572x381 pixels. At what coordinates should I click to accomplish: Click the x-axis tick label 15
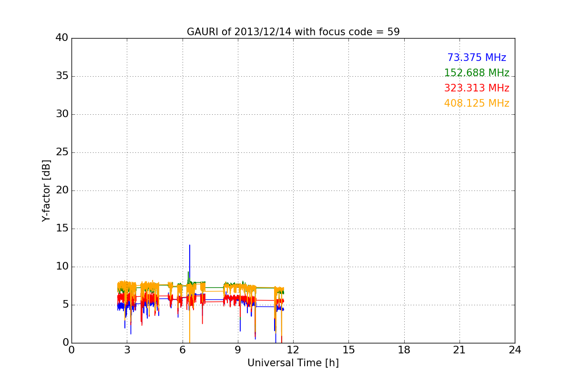pyautogui.click(x=348, y=350)
